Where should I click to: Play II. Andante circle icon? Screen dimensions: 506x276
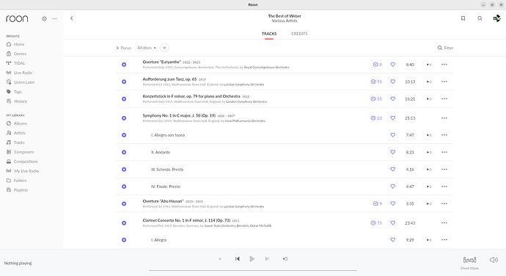[x=124, y=152]
